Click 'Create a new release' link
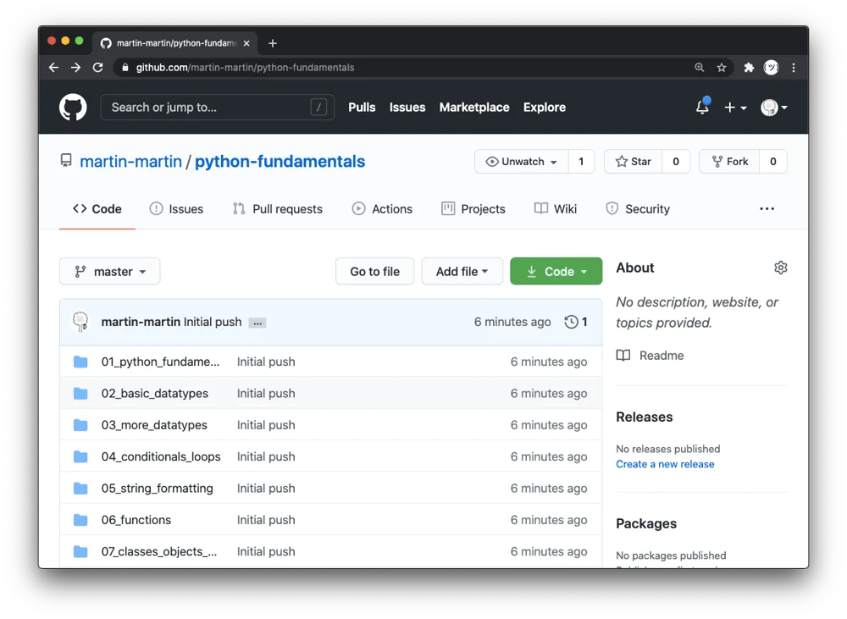 click(x=665, y=464)
